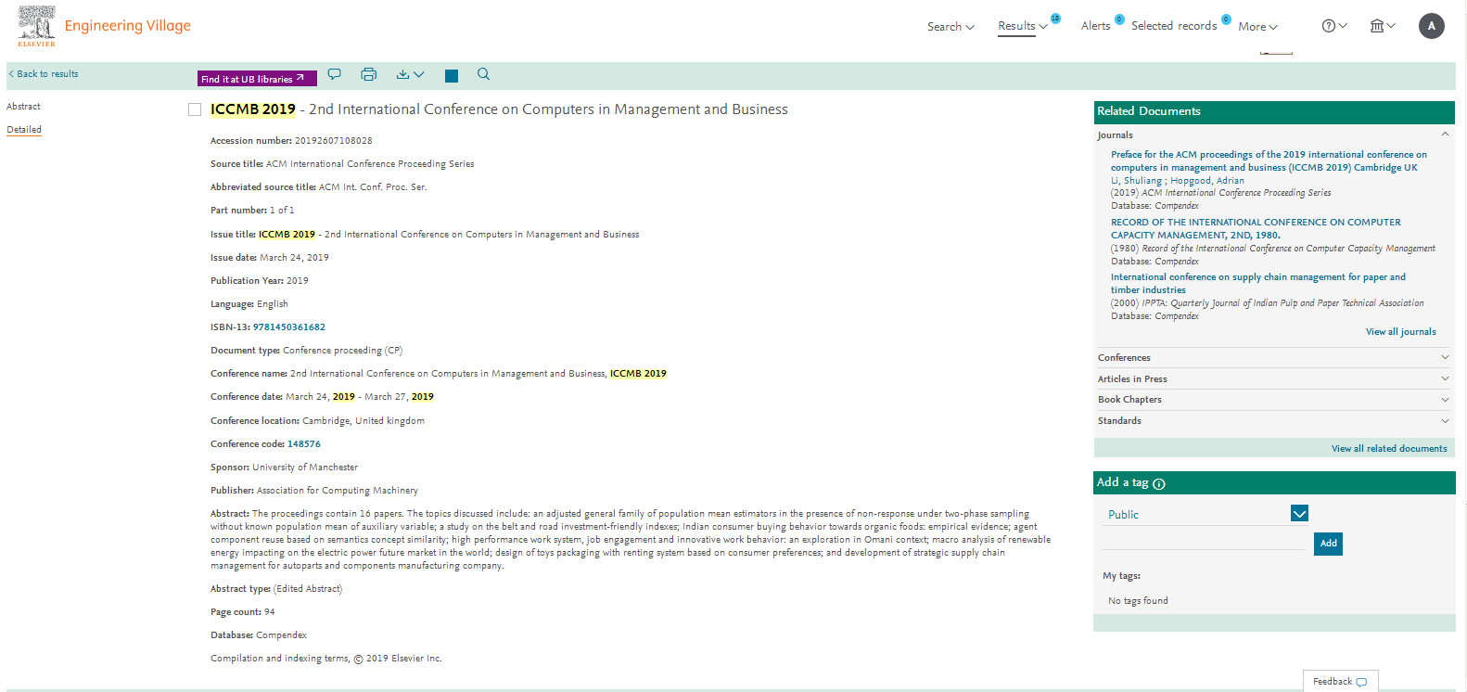Click the print icon in toolbar
The image size is (1467, 692).
368,74
